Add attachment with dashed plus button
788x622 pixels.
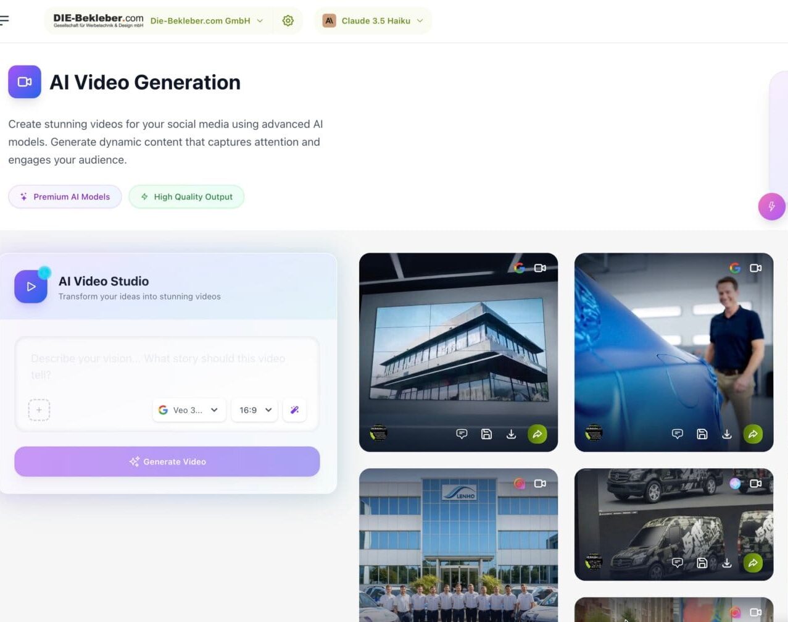39,410
